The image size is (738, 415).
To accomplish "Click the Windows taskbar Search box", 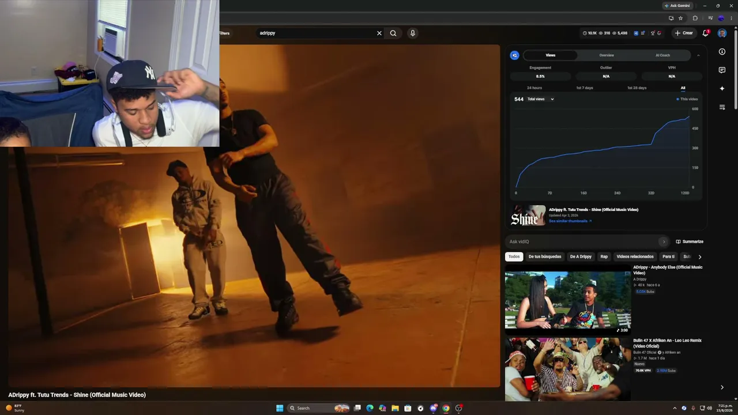I will (x=319, y=408).
